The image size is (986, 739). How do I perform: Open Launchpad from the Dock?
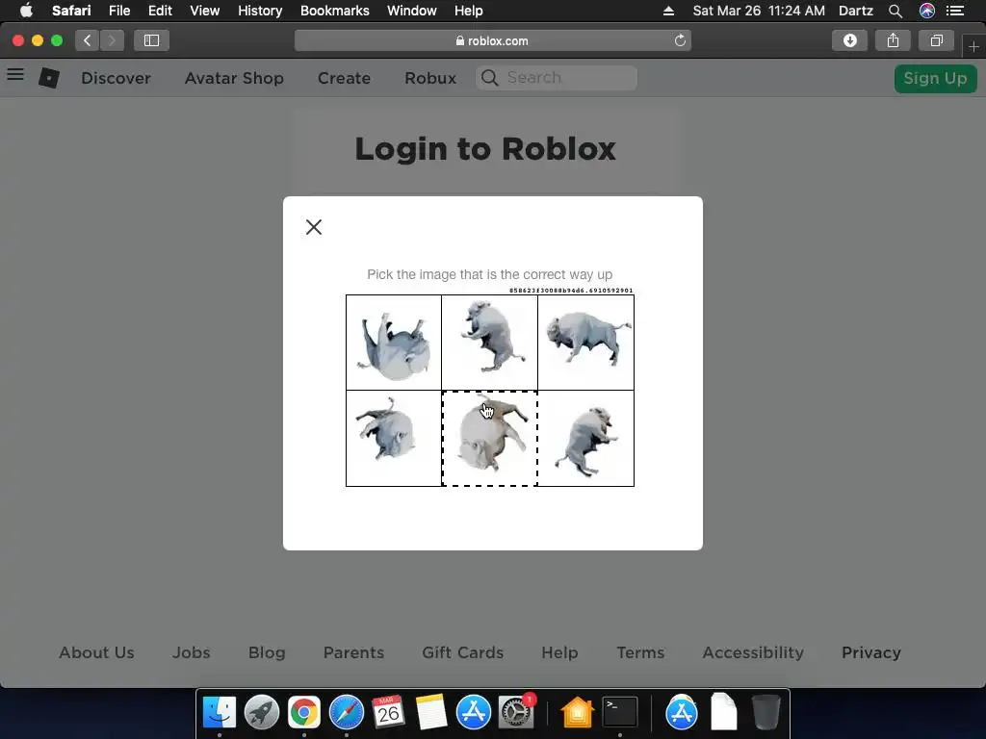(262, 712)
